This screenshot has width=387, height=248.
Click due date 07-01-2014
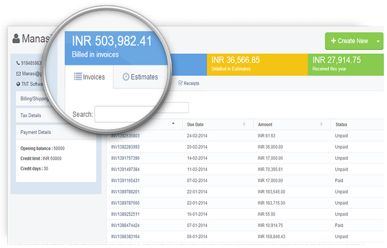[x=197, y=225]
